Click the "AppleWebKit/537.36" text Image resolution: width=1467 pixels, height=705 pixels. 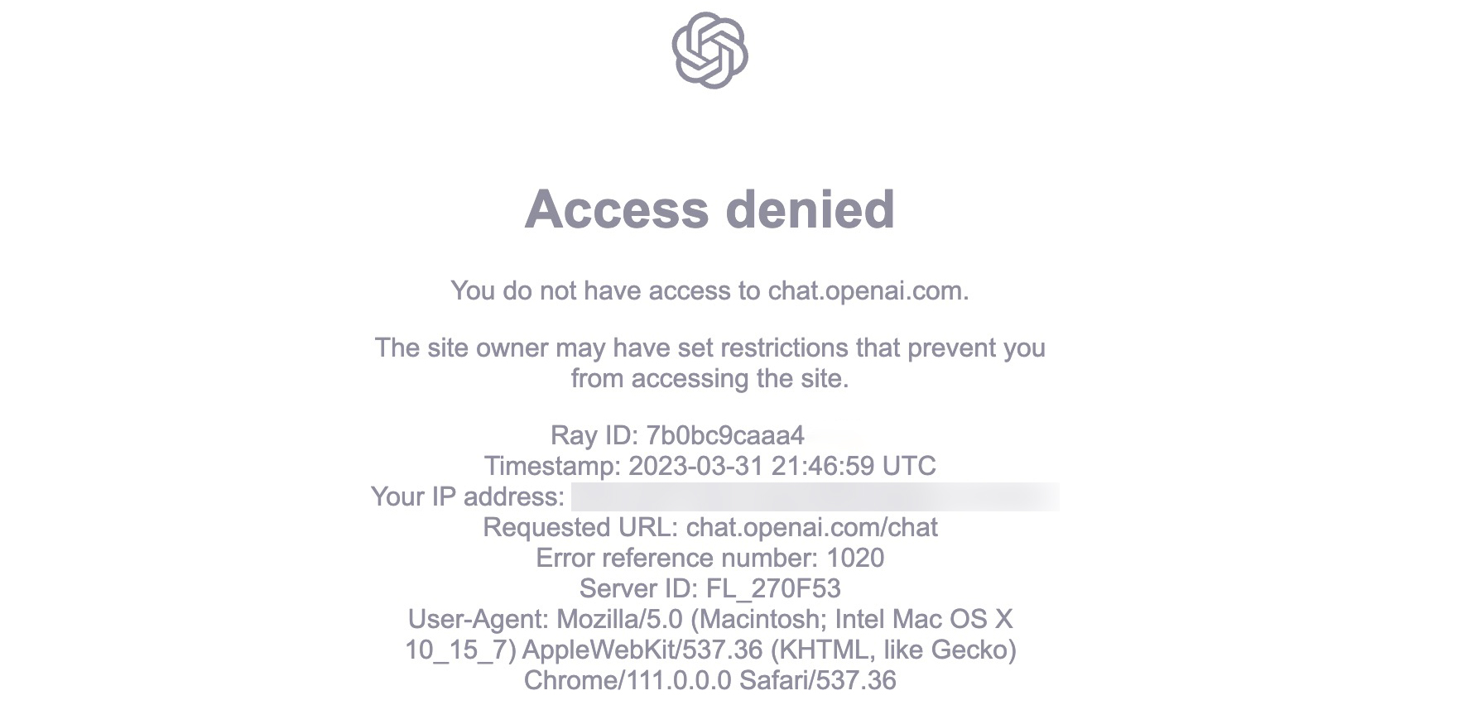642,650
